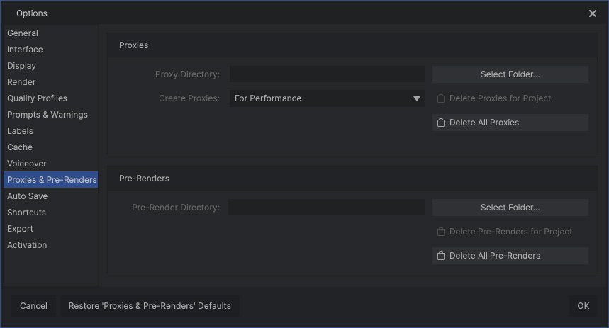Screen dimensions: 609x328
Task: Expand the Create Proxies dropdown arrow
Action: (417, 98)
